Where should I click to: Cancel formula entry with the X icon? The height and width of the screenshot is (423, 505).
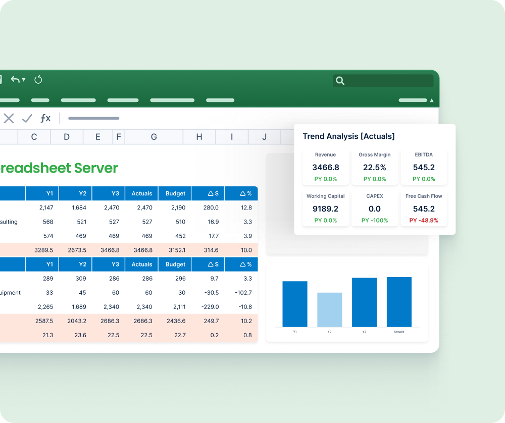9,118
